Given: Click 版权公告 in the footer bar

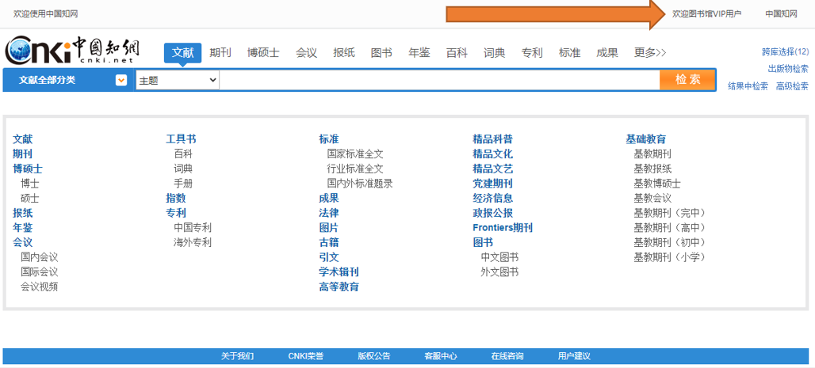Looking at the screenshot, I should 373,356.
